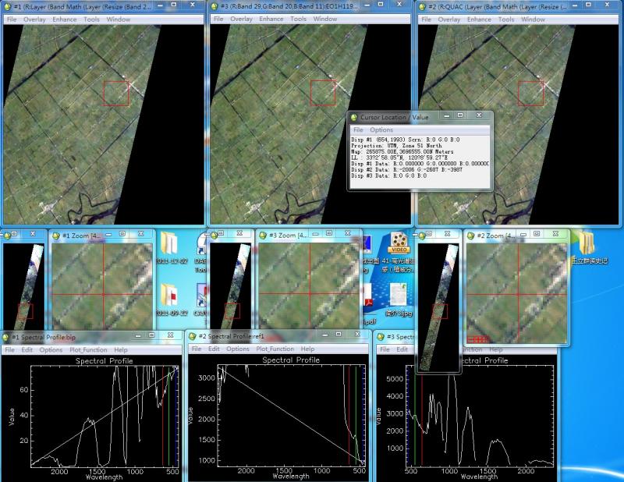Click ENVI icon in #2 Zoom title bar

point(470,236)
